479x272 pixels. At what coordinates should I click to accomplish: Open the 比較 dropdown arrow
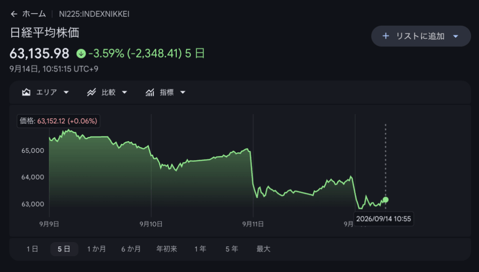124,92
